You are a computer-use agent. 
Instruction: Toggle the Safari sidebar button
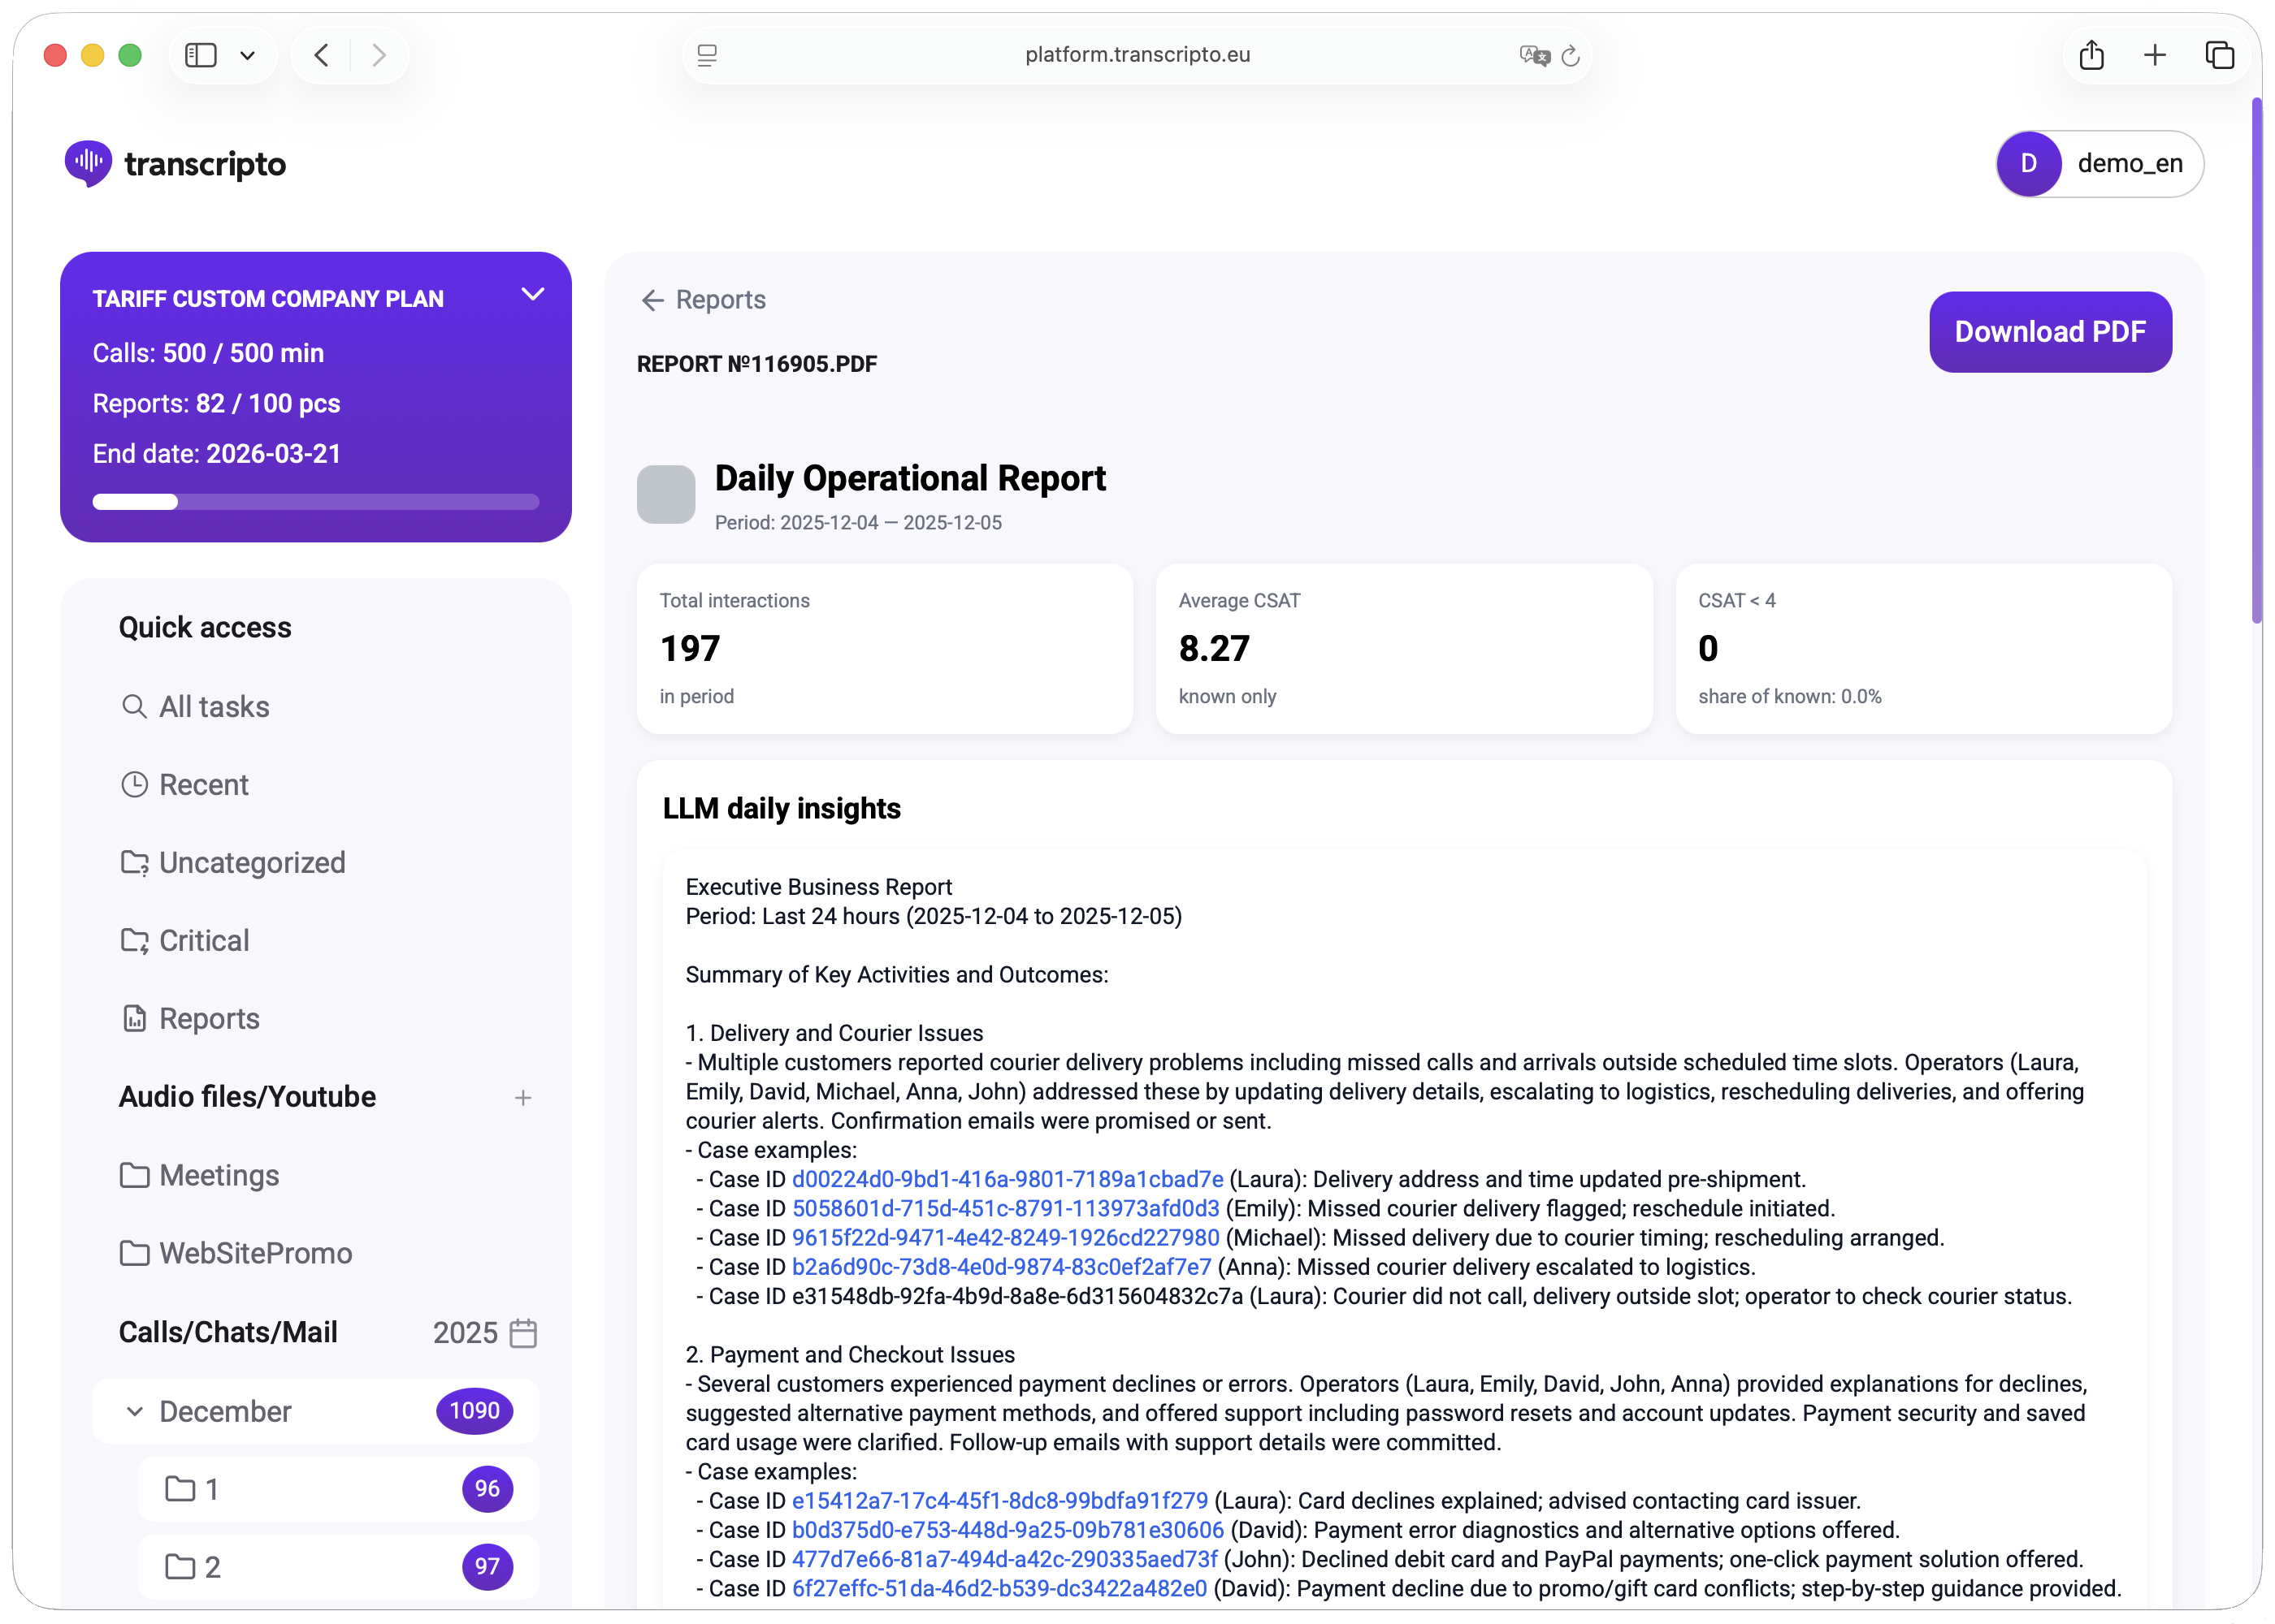pyautogui.click(x=201, y=55)
